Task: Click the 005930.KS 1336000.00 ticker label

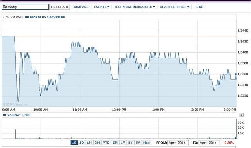Action: point(47,17)
